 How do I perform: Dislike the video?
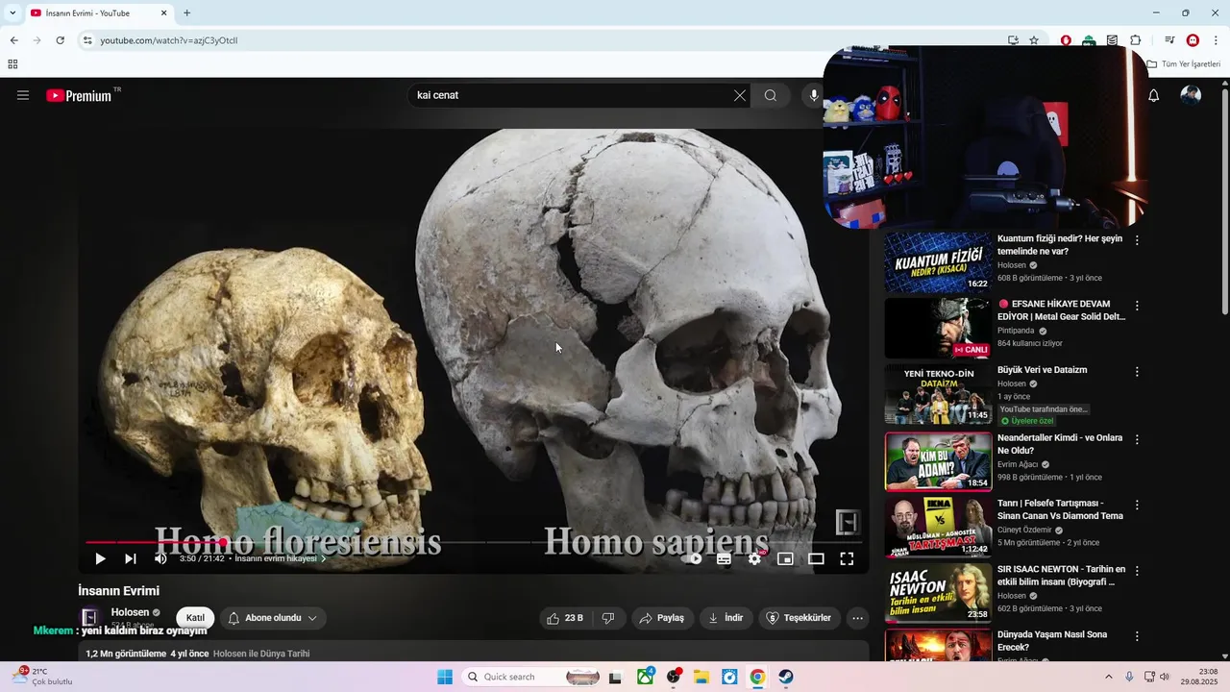coord(608,618)
